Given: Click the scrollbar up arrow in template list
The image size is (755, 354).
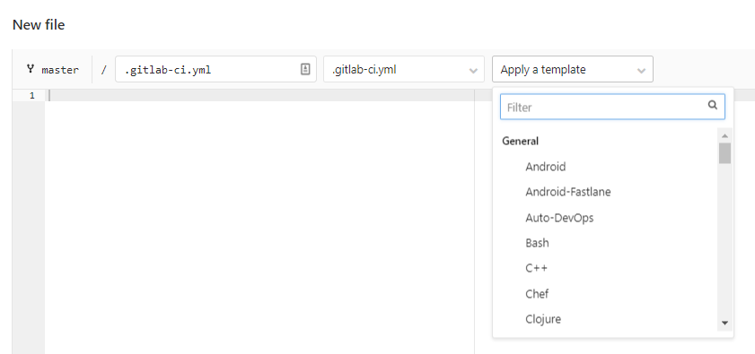Looking at the screenshot, I should click(724, 136).
